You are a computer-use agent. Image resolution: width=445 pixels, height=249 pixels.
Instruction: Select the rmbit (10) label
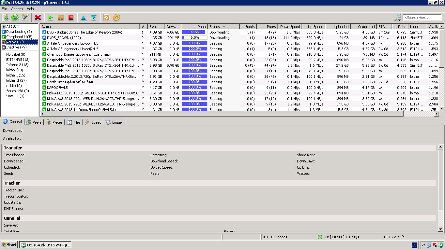pos(14,86)
